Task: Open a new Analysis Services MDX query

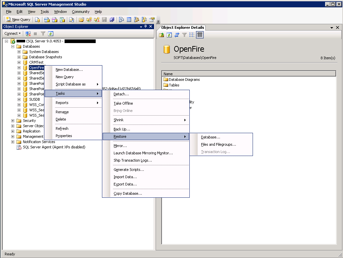Action: point(47,20)
